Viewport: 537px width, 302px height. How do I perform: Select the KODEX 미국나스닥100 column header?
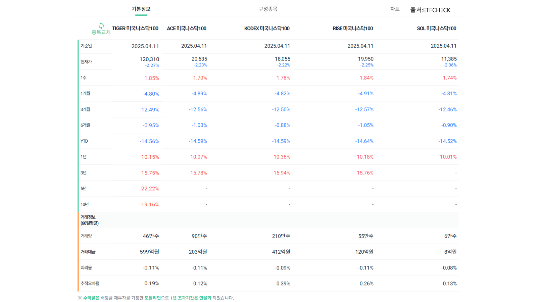coord(267,29)
